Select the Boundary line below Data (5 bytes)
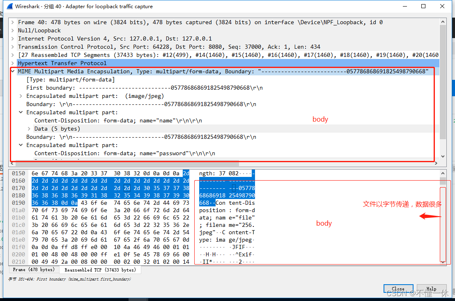The width and height of the screenshot is (455, 301). pos(141,137)
